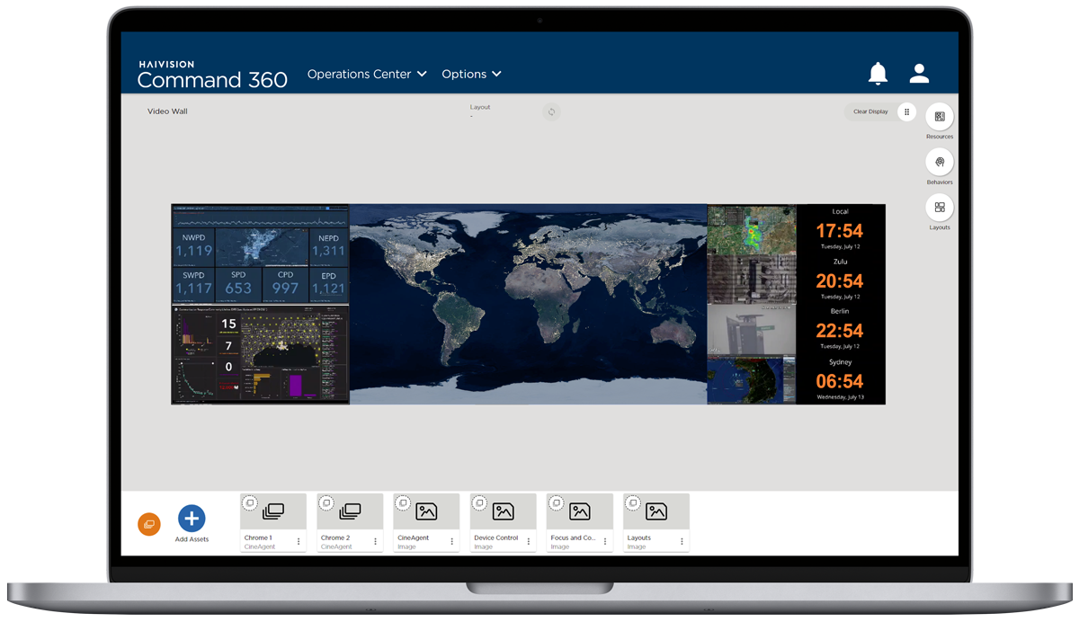
Task: Toggle the selection circle on the CineAgent card
Action: pos(403,502)
